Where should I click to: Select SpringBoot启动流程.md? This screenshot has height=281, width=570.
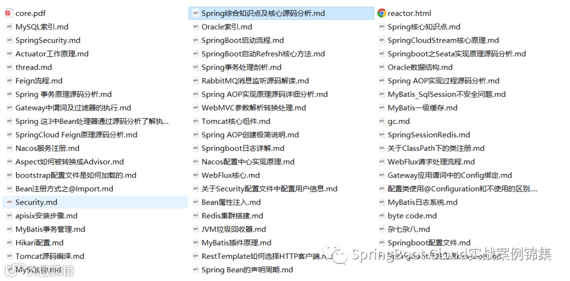[242, 40]
